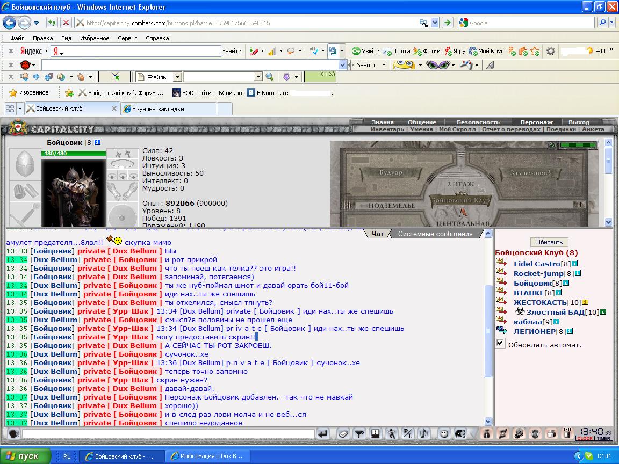This screenshot has height=464, width=619.
Task: Toggle the Обновлять автомат. checkbox
Action: 500,343
